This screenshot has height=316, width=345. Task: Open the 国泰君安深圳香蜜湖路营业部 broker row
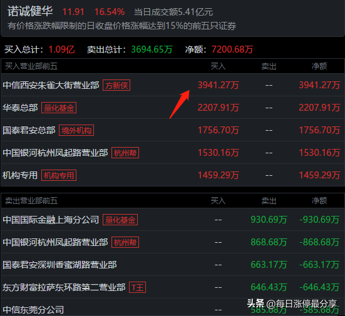coord(59,265)
